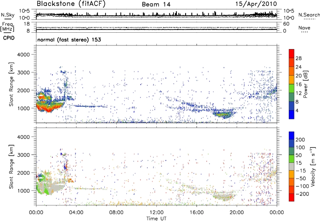Click the 'Time UT' axis title
Image resolution: width=320 pixels, height=221 pixels.
click(x=156, y=219)
